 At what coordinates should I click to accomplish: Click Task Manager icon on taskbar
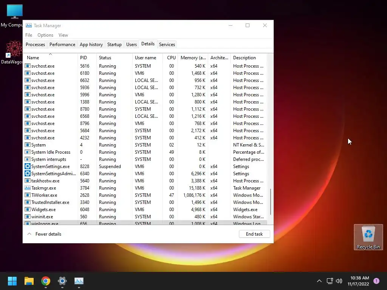pyautogui.click(x=79, y=281)
